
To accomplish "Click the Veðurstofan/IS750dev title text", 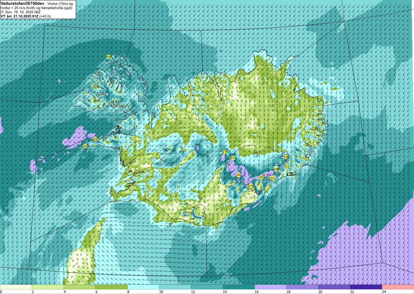I will point(22,3).
